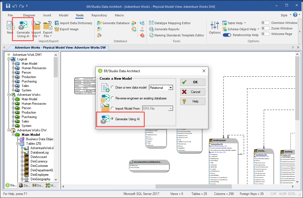This screenshot has width=303, height=198.
Task: Click the Table Help icon
Action: coord(224,23)
